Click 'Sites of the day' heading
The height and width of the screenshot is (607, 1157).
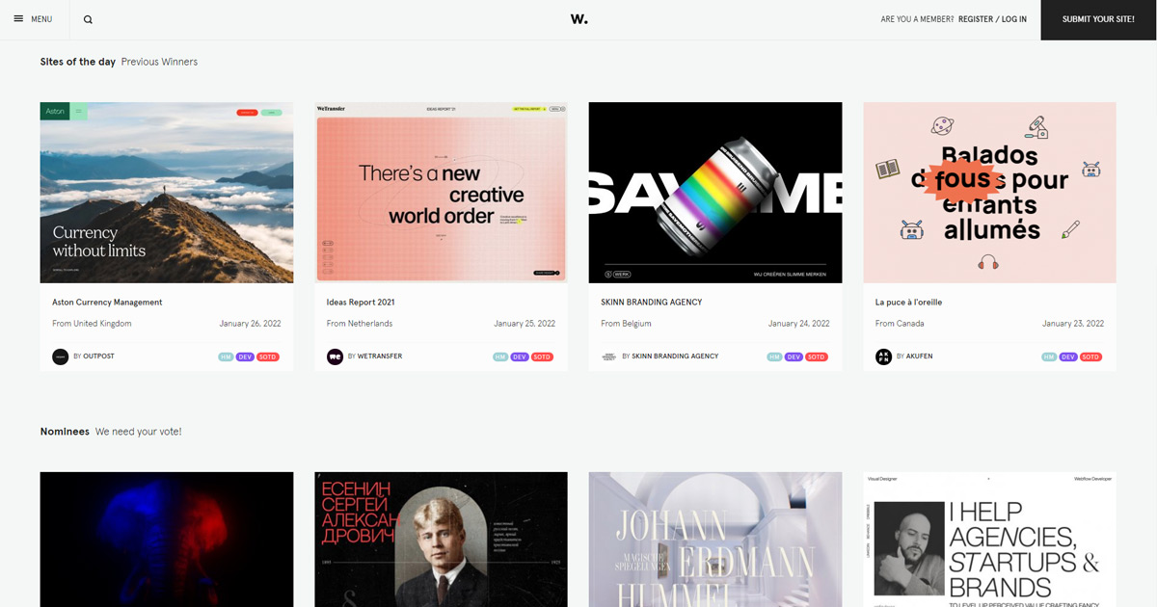click(x=78, y=62)
